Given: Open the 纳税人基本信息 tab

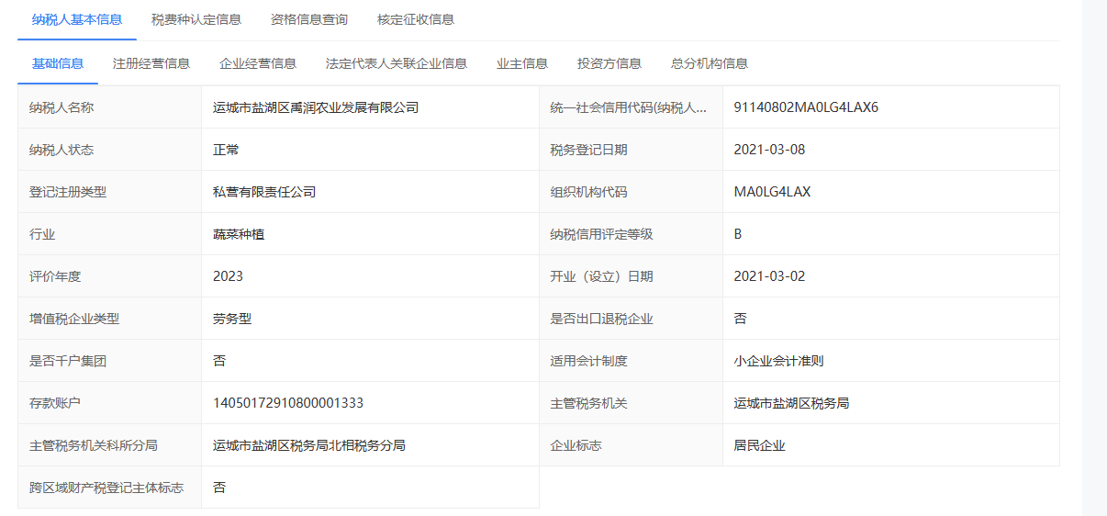Looking at the screenshot, I should click(77, 19).
